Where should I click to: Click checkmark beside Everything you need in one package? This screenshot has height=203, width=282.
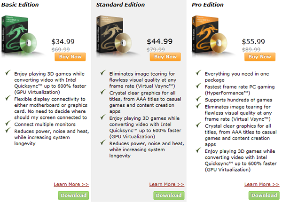pyautogui.click(x=198, y=73)
